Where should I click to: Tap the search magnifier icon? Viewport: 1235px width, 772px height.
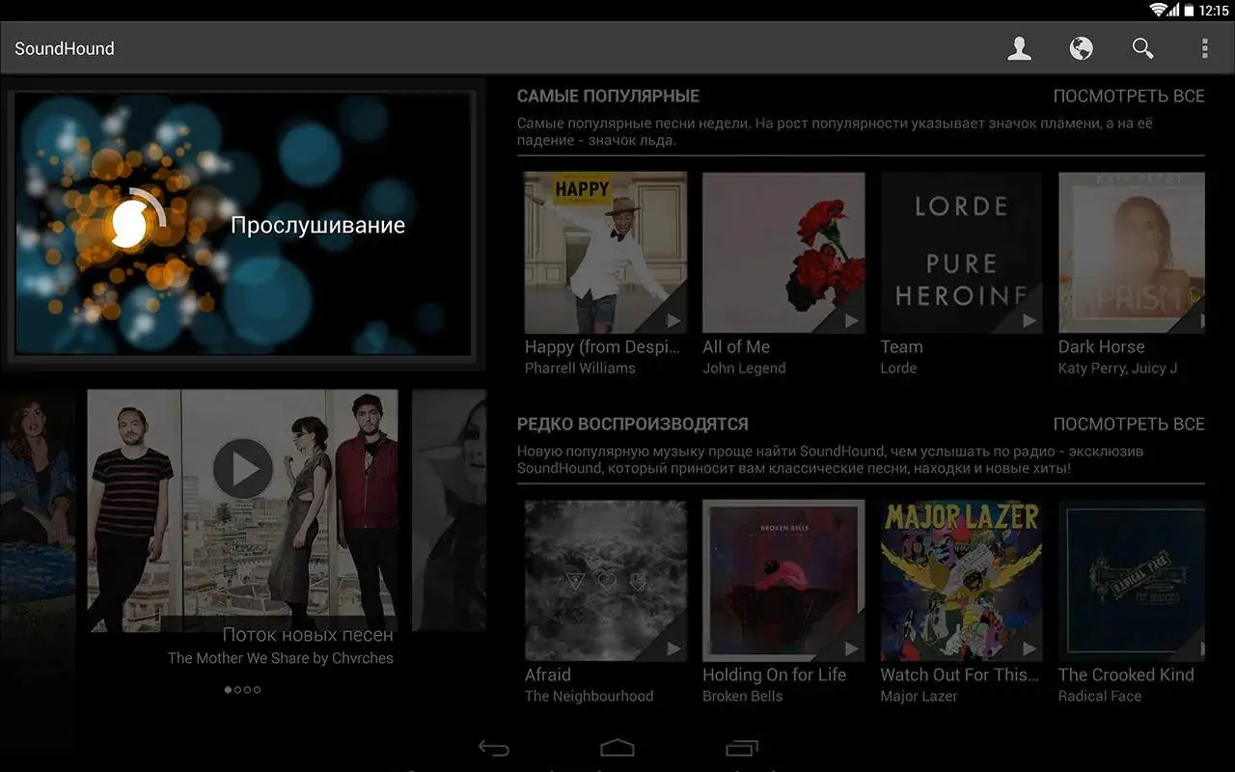[x=1142, y=48]
